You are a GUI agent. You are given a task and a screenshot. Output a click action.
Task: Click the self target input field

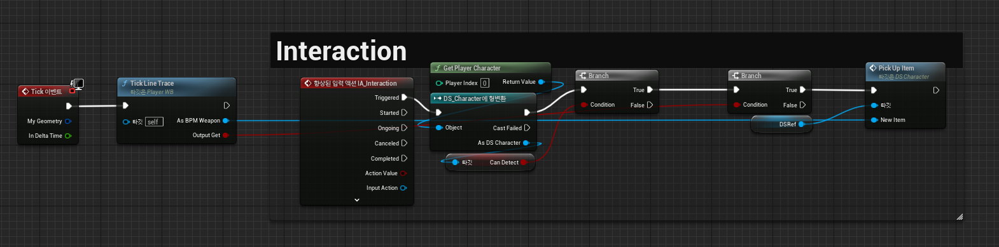[154, 121]
